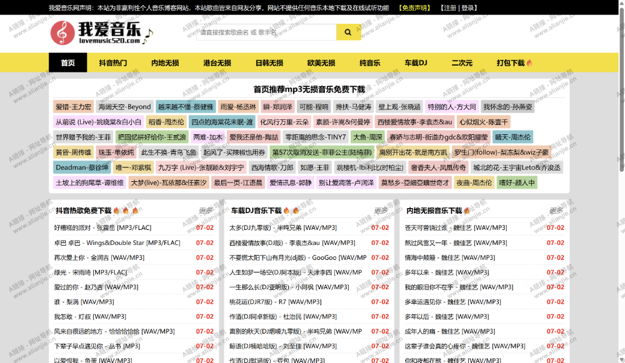
Task: Click the 大鱼-周深 tag
Action: coord(367,137)
